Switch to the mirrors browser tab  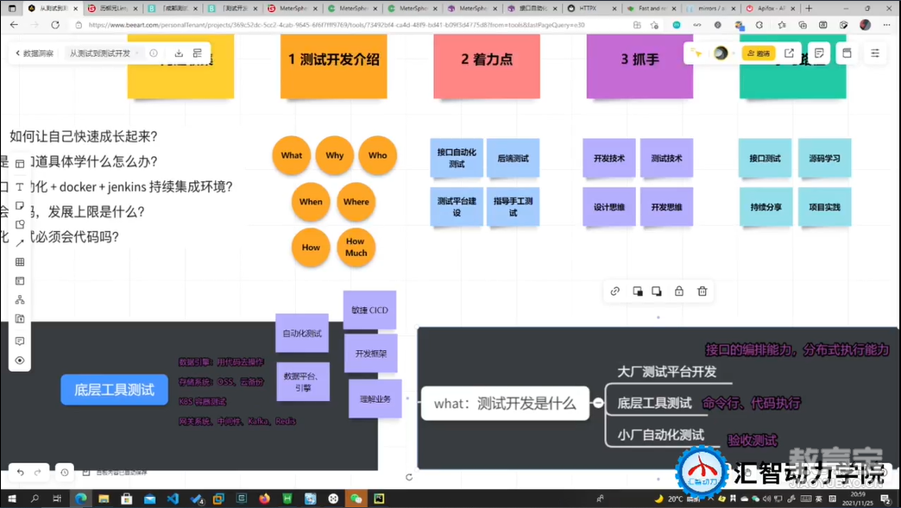click(711, 9)
